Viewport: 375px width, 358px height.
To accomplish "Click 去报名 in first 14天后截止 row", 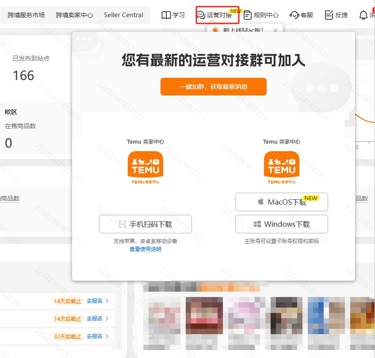I will point(95,301).
